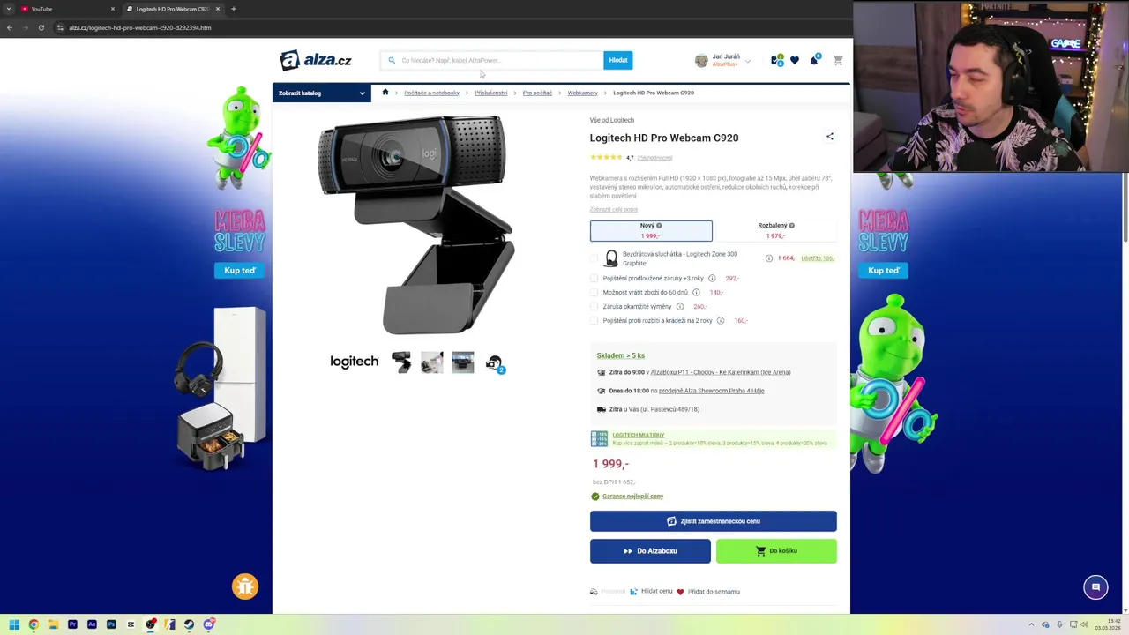This screenshot has width=1129, height=635.
Task: Click Přidat do seznamu link
Action: (x=714, y=592)
